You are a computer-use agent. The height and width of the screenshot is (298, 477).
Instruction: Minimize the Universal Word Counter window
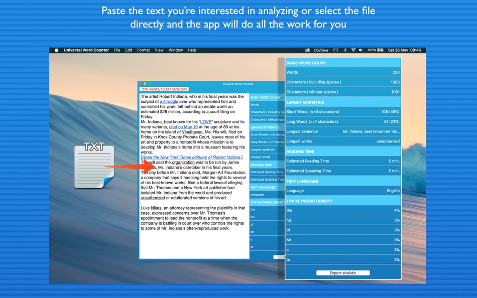(x=145, y=84)
